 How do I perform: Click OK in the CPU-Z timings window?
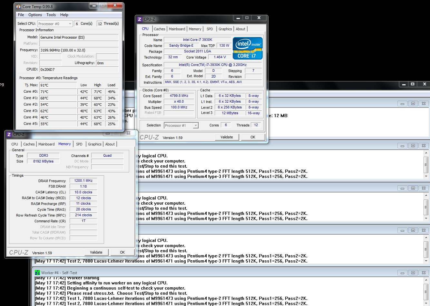click(x=122, y=252)
